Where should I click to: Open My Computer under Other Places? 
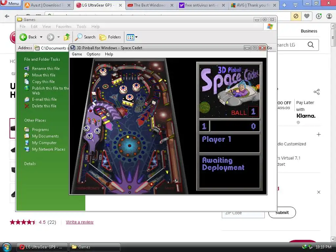click(x=44, y=143)
